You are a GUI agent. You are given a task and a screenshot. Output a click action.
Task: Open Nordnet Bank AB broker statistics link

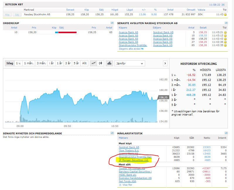pyautogui.click(x=129, y=147)
